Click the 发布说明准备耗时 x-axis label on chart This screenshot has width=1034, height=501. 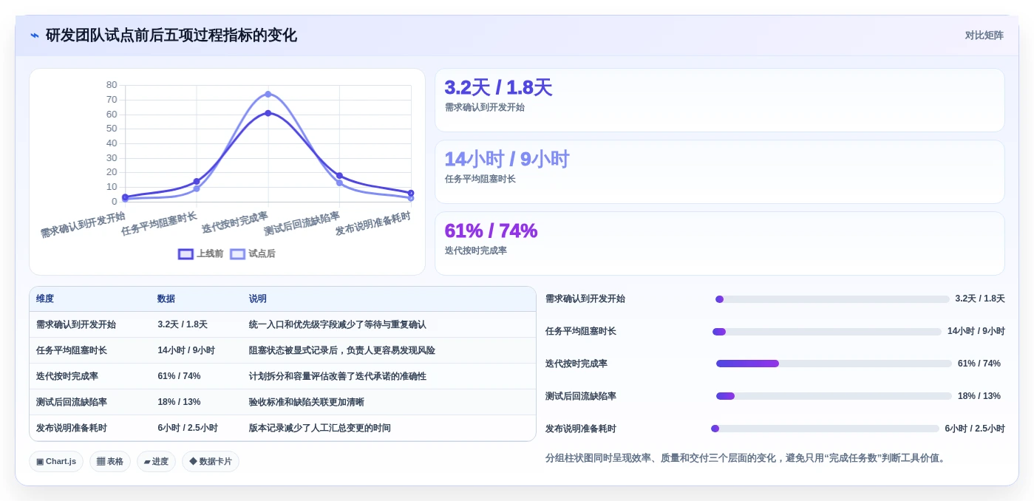click(373, 223)
